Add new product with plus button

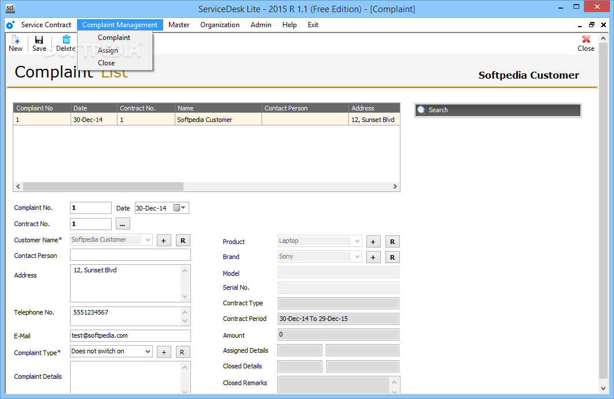pos(373,242)
